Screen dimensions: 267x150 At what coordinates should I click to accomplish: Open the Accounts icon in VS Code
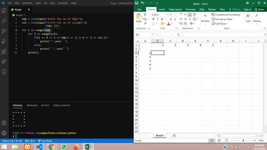point(4,123)
